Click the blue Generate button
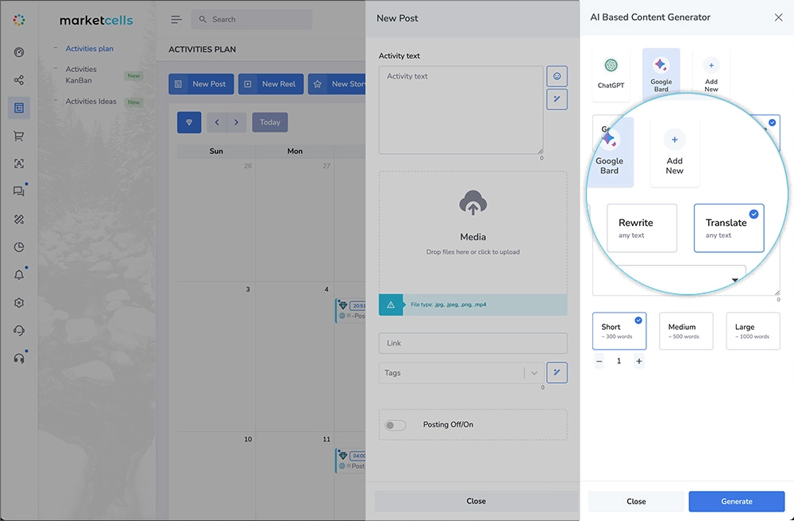794x521 pixels. click(736, 501)
